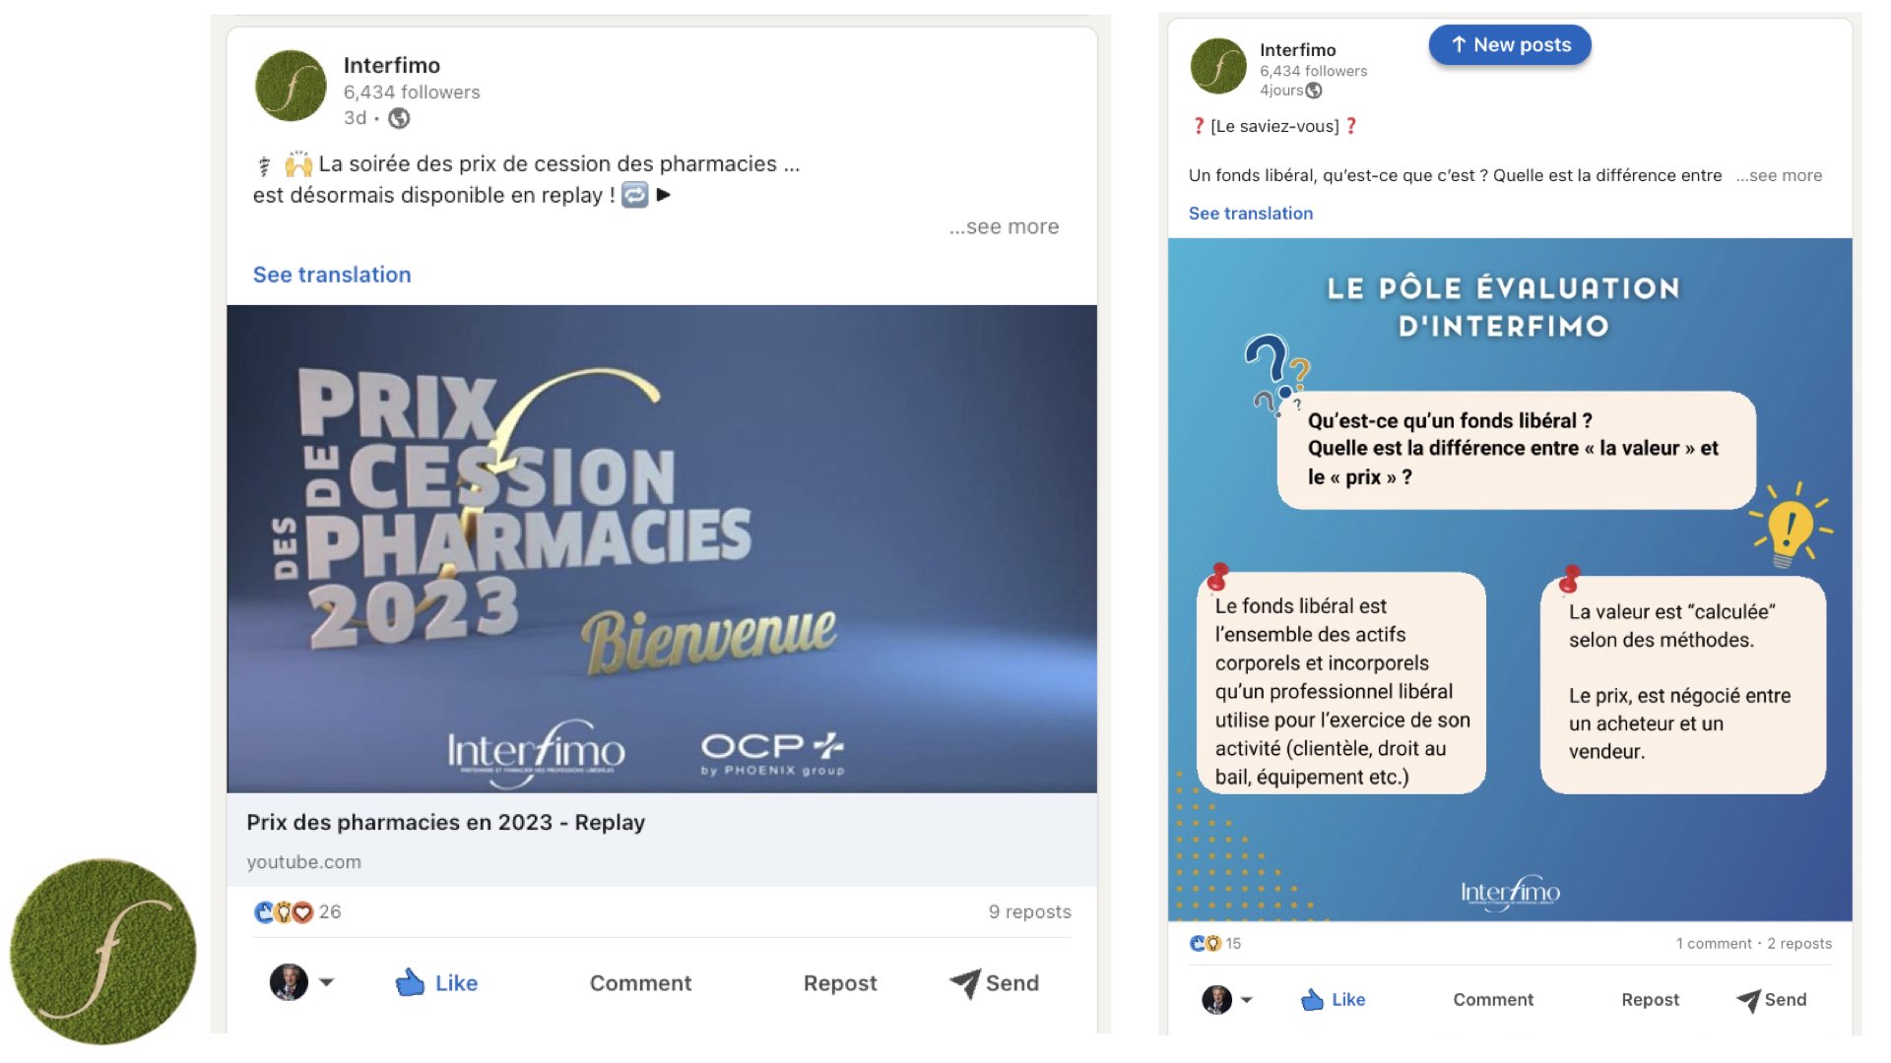This screenshot has width=1891, height=1063.
Task: Open the Prix de cession des pharmacies video thumbnail
Action: 662,549
